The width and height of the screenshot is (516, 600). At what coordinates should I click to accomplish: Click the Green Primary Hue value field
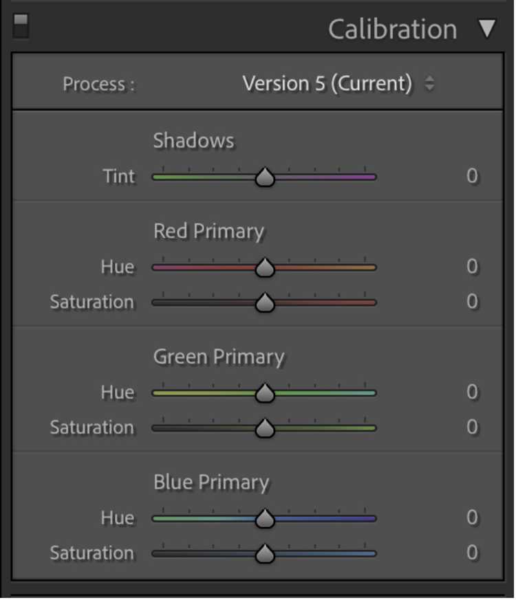(472, 392)
